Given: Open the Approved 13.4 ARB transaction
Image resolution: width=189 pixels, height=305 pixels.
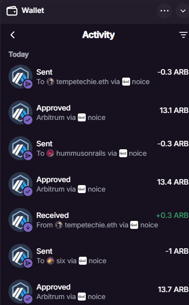Looking at the screenshot, I should (x=98, y=184).
